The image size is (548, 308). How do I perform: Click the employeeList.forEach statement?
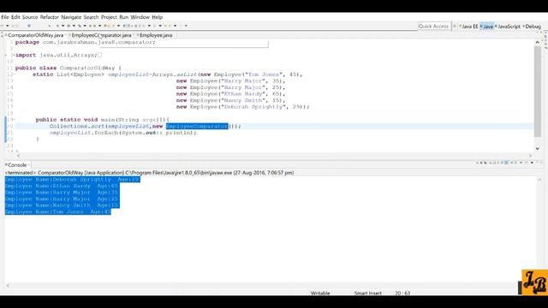122,133
